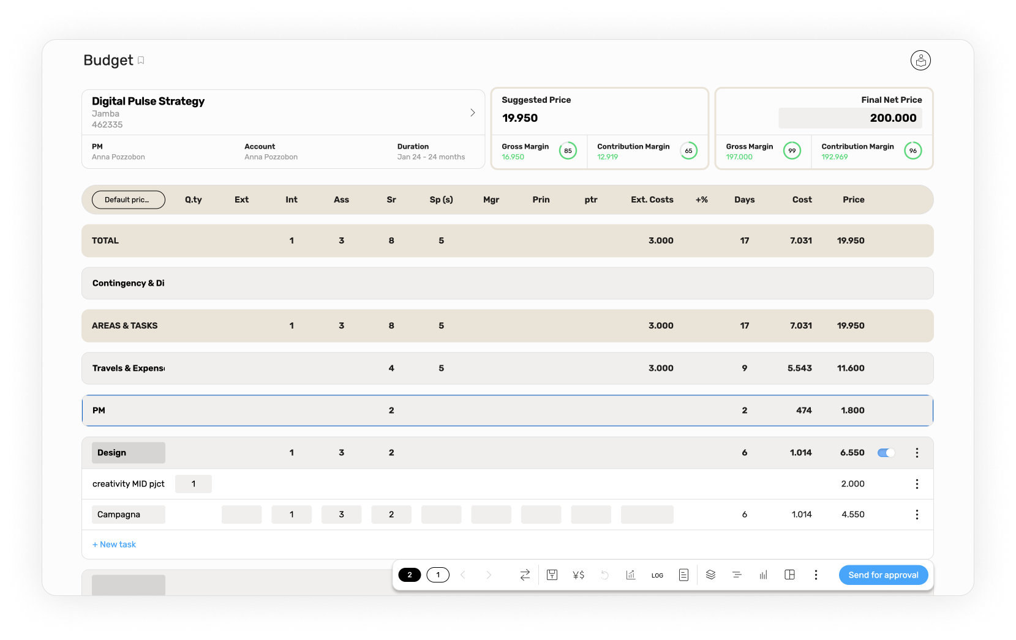Open the chart report icon

(x=631, y=575)
